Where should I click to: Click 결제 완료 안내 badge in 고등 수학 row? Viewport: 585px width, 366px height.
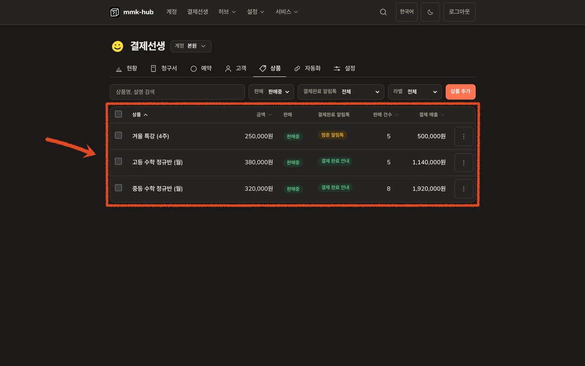(335, 161)
